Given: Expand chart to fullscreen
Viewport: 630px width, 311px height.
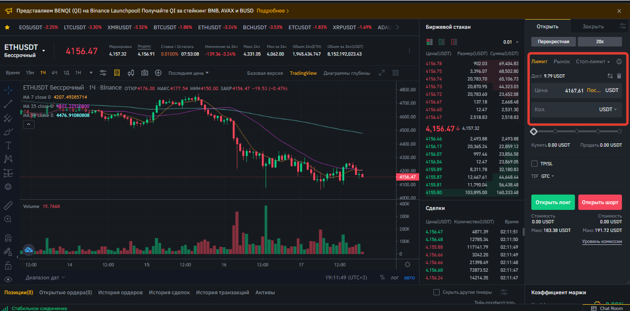Looking at the screenshot, I should (x=382, y=73).
